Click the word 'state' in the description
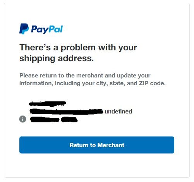The width and height of the screenshot is (194, 182). (x=117, y=83)
